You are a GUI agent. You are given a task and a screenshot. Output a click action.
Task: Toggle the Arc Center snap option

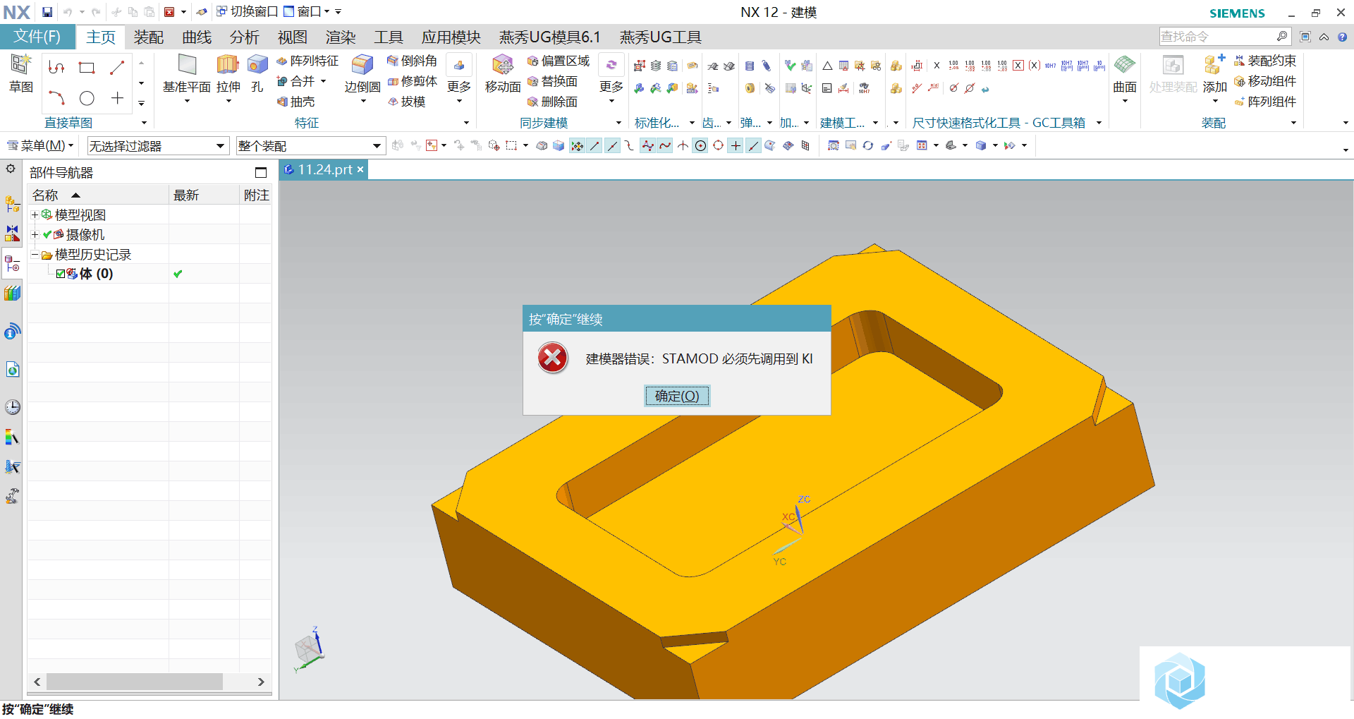(x=700, y=146)
